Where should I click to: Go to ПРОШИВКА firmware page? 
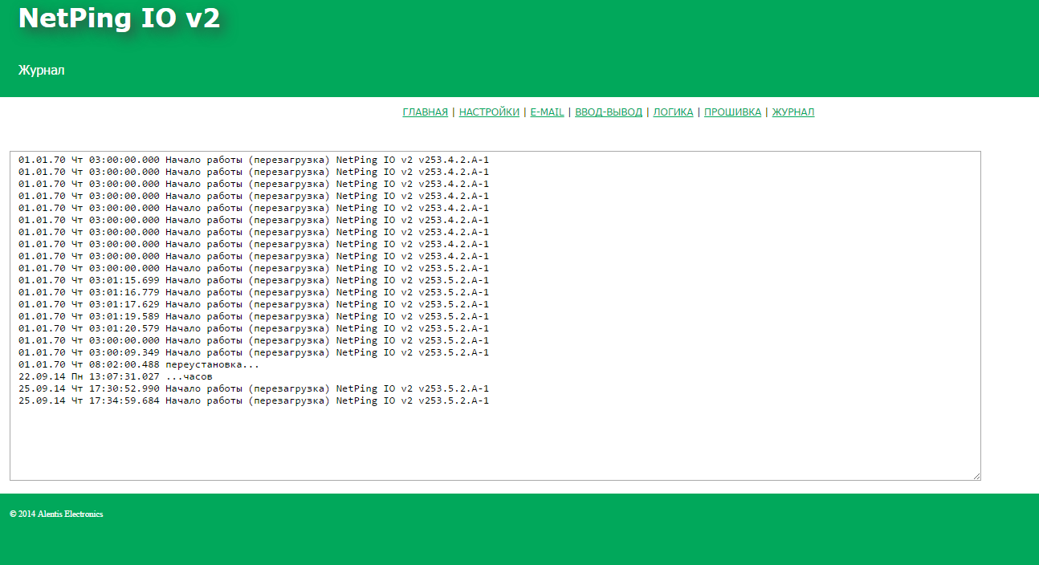pyautogui.click(x=732, y=112)
